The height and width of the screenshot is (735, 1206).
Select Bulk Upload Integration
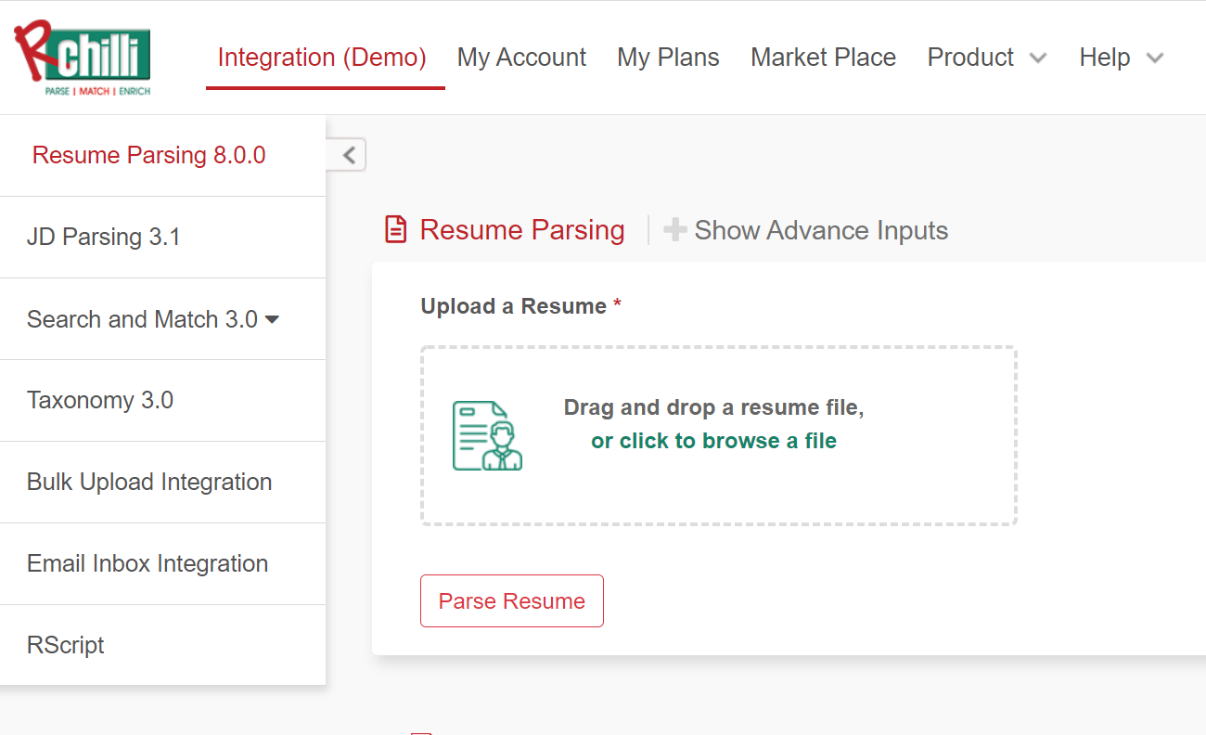pos(163,482)
